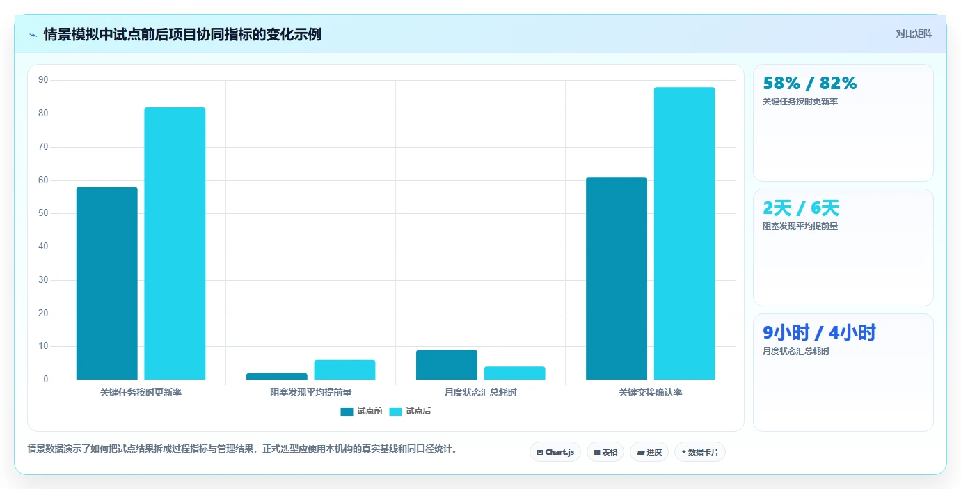Click the 月度状态汇总耗时 x-axis label
The width and height of the screenshot is (961, 489).
[481, 392]
